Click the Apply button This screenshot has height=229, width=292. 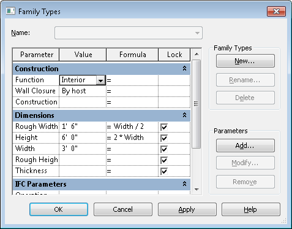[x=187, y=209]
